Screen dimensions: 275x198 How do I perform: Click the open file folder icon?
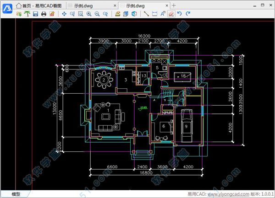point(19,14)
